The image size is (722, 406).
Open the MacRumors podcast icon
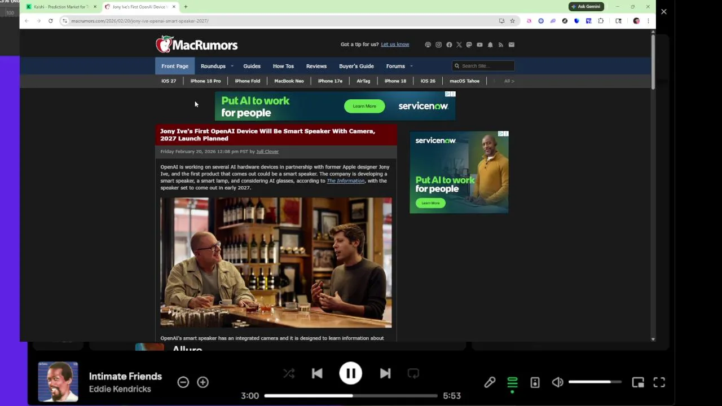[428, 45]
